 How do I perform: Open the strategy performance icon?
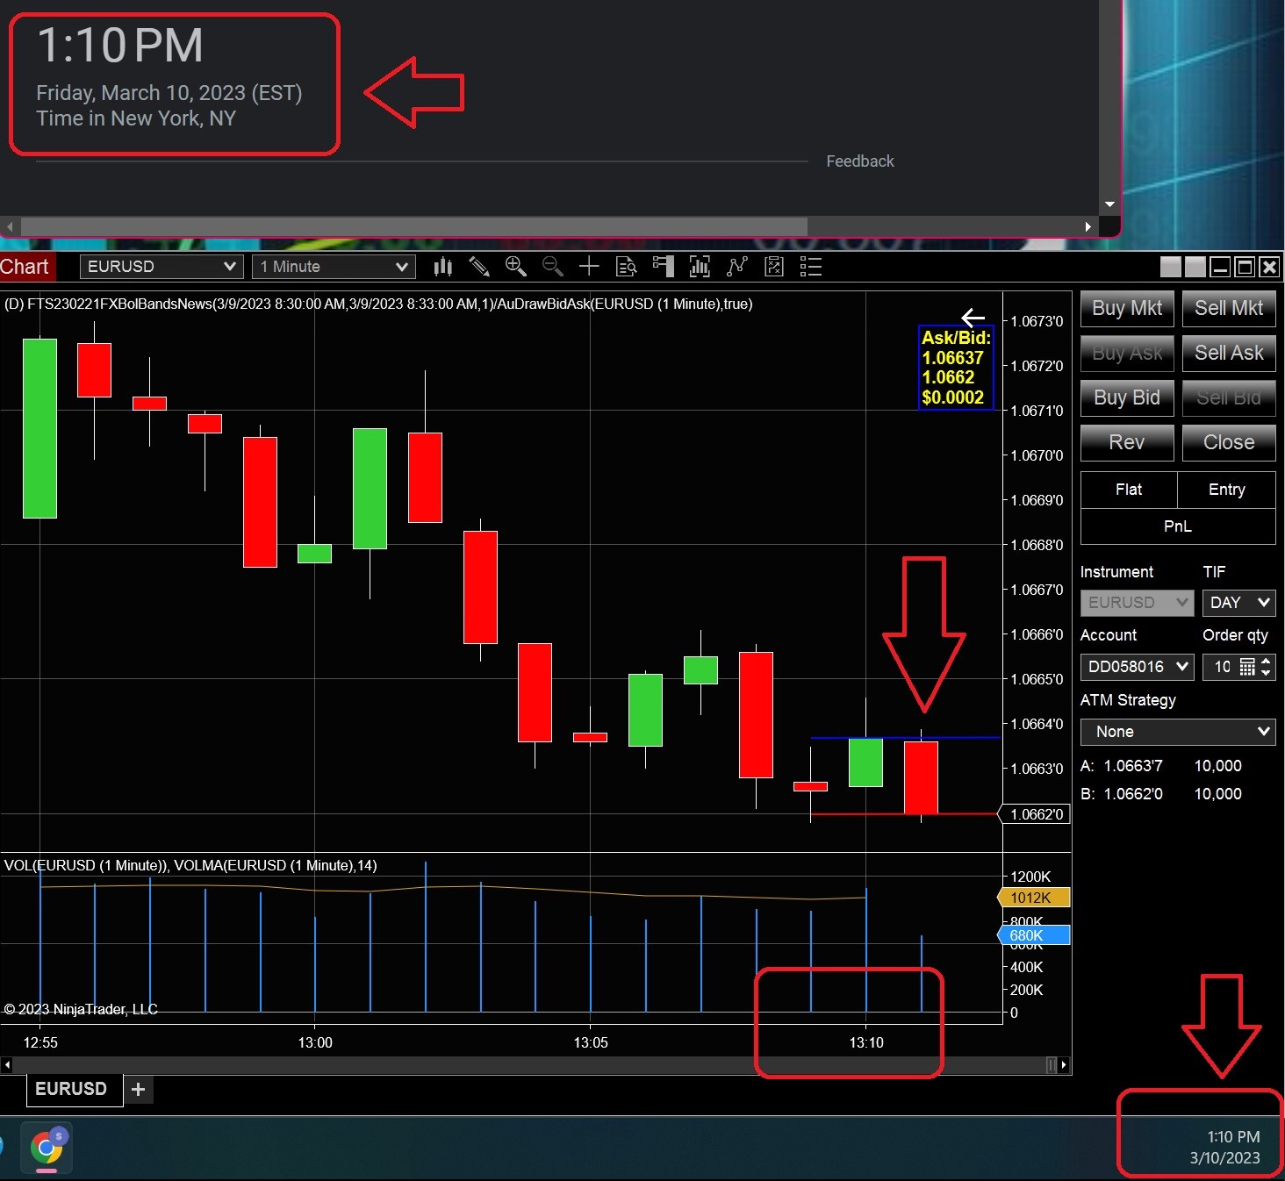coord(774,267)
